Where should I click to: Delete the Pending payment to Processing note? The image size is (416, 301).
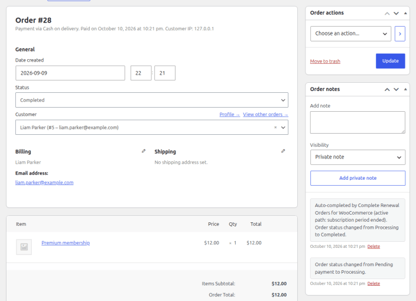[373, 284]
